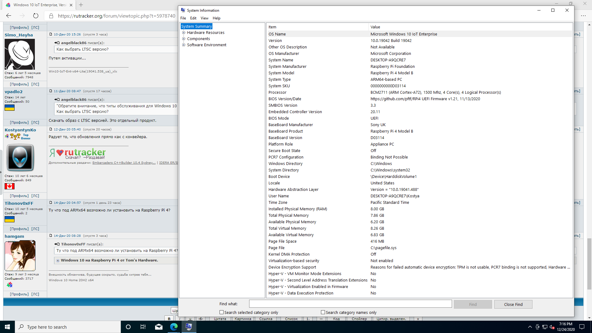Click the Картинка button in post editor

pyautogui.click(x=243, y=319)
